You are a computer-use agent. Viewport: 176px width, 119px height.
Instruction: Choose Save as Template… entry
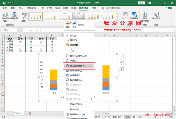tap(79, 71)
